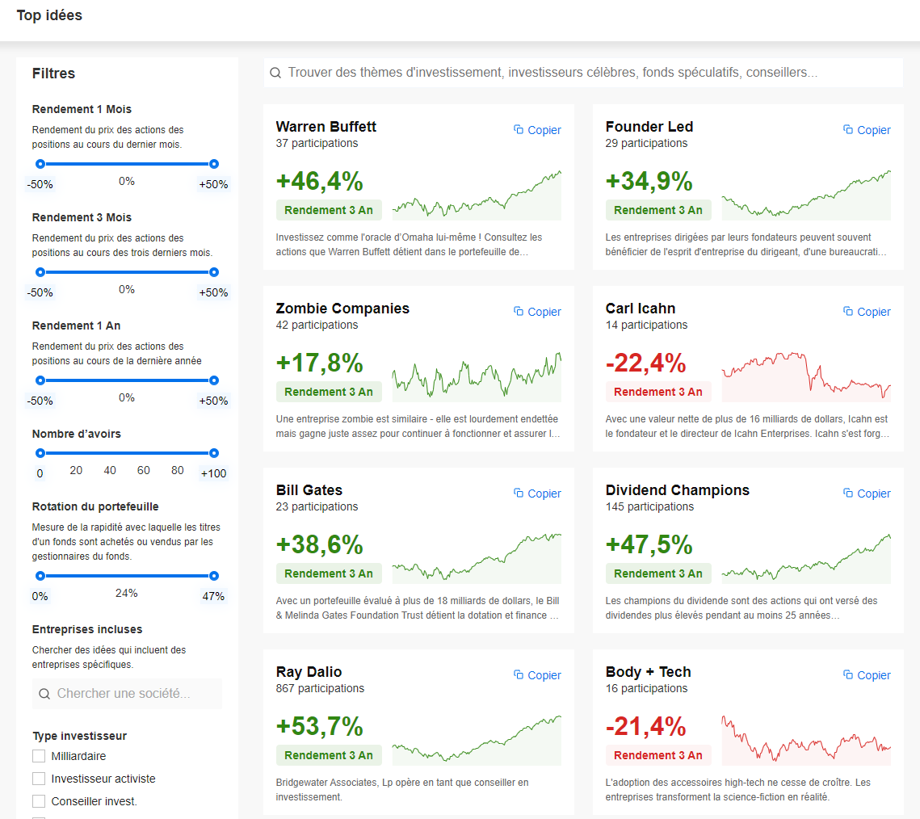Click the Chercher une société input
The height and width of the screenshot is (819, 920).
(128, 694)
